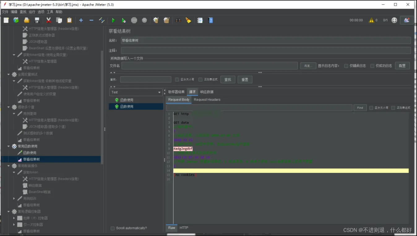Enable the Scroll automatically checkbox
This screenshot has width=417, height=236.
(x=113, y=228)
